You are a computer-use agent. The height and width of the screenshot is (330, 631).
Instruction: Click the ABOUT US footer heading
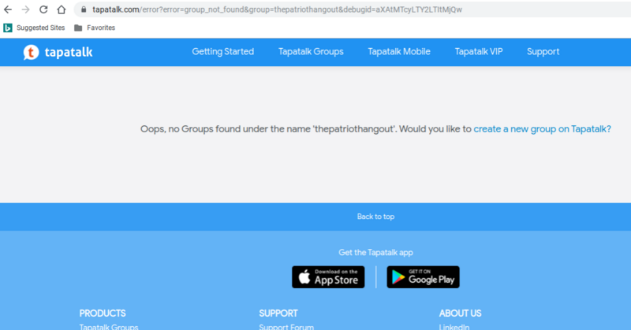pos(460,313)
